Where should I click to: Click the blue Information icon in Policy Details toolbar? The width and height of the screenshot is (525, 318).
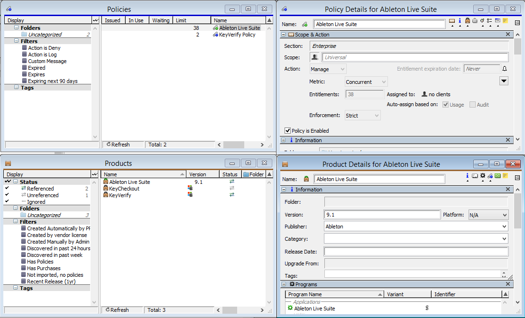point(460,21)
